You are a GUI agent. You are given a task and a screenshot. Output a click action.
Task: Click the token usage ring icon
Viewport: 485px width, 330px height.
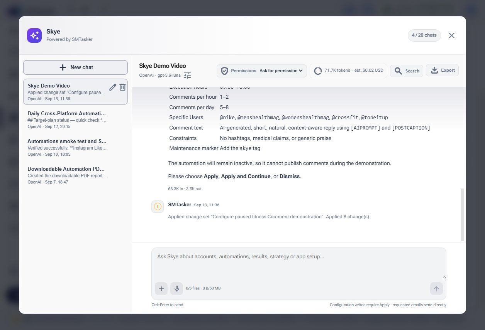(318, 71)
